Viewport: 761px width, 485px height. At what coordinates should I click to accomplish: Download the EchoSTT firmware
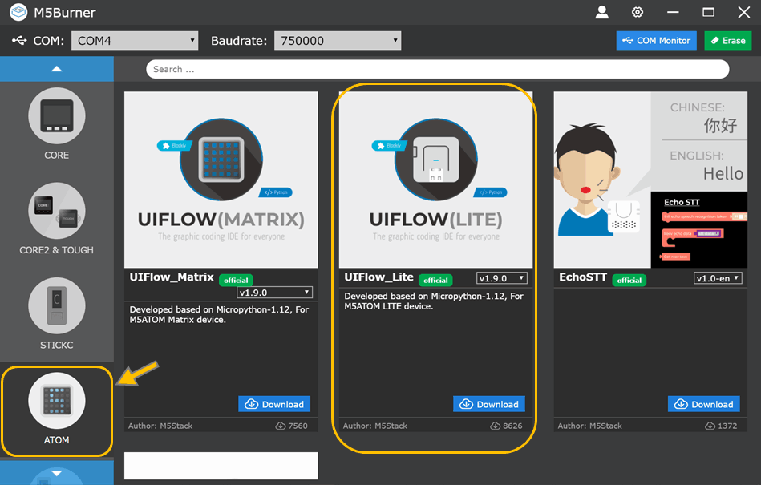click(704, 404)
